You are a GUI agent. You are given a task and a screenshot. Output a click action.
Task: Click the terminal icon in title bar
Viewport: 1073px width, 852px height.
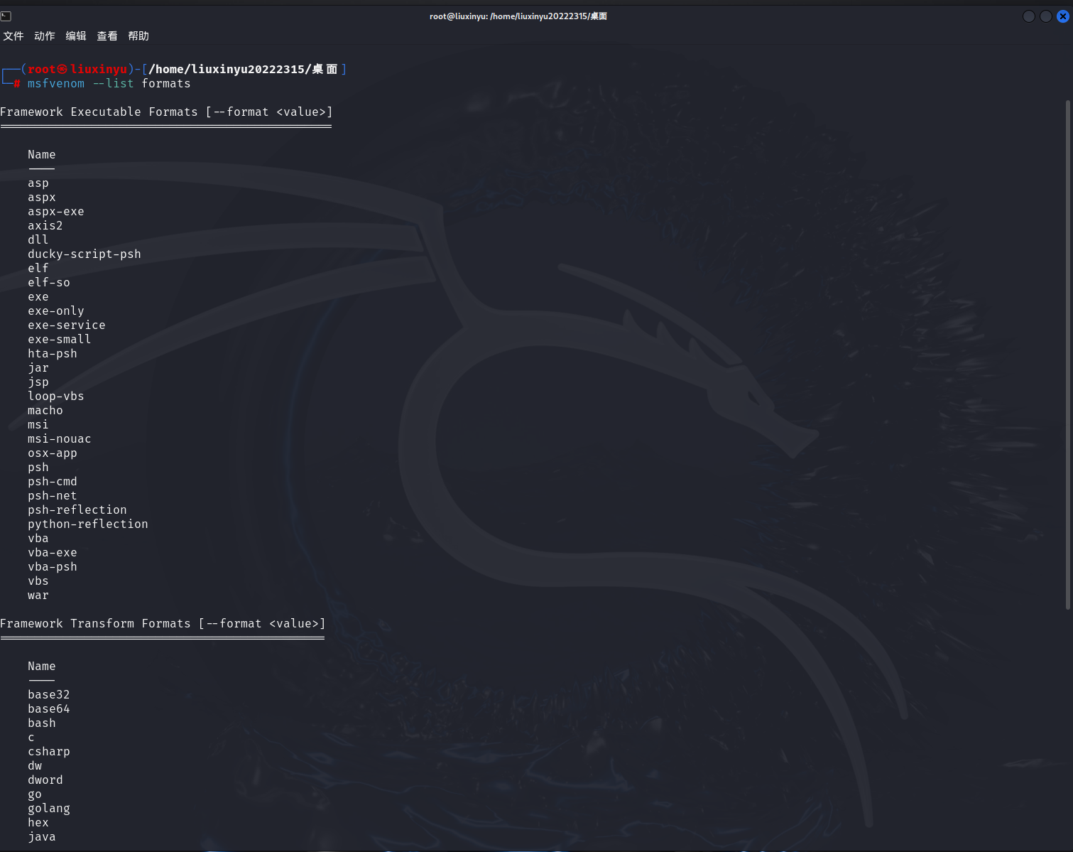click(6, 16)
